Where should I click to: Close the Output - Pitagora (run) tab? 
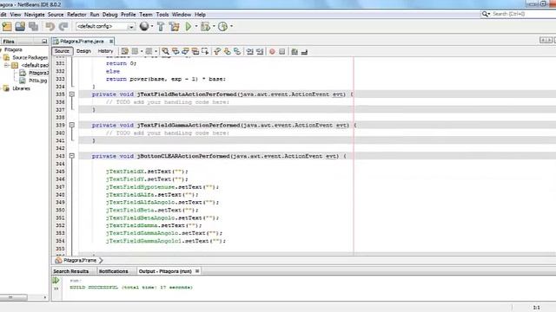coord(197,271)
